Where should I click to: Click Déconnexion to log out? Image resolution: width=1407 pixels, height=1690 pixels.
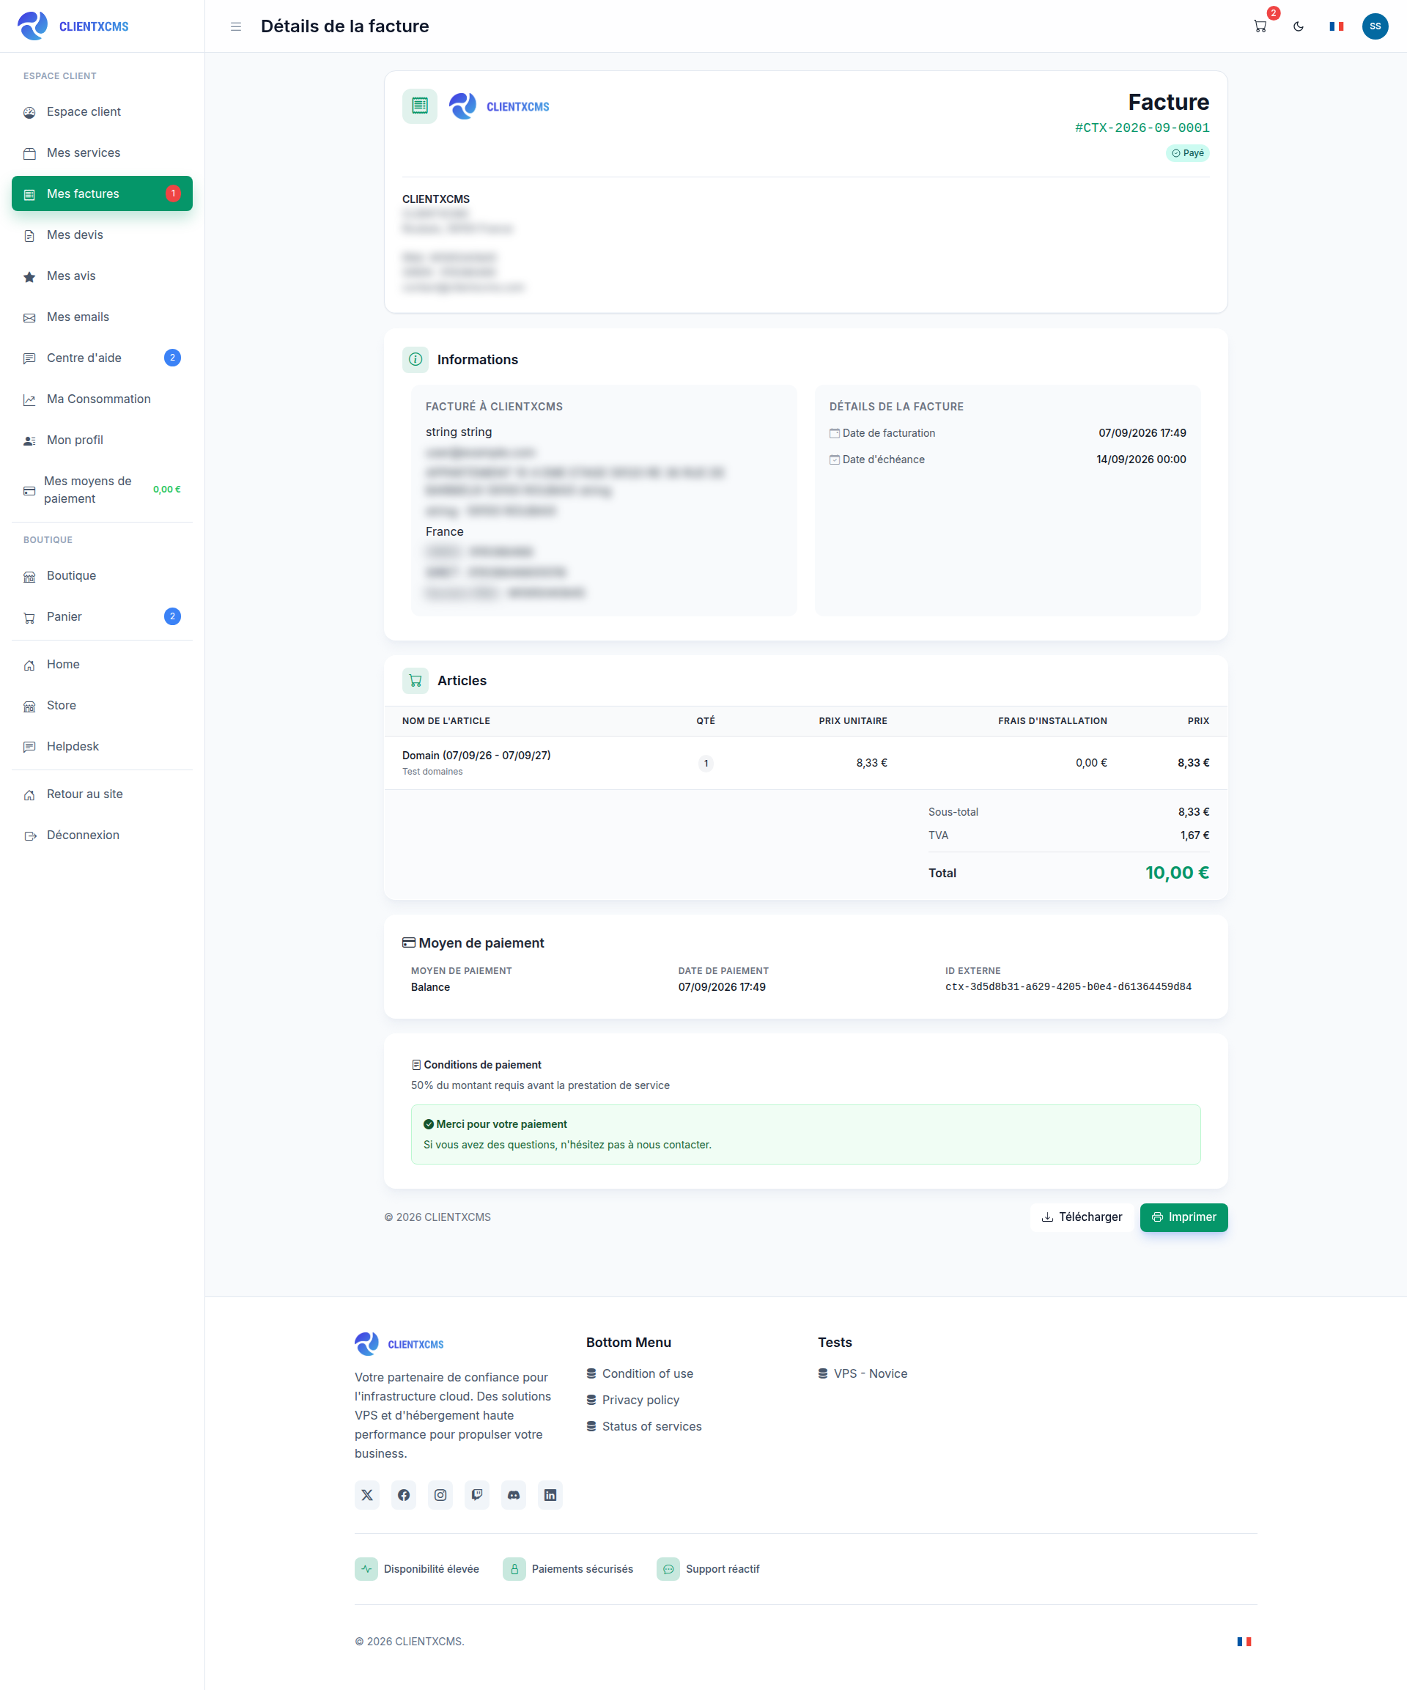point(102,835)
